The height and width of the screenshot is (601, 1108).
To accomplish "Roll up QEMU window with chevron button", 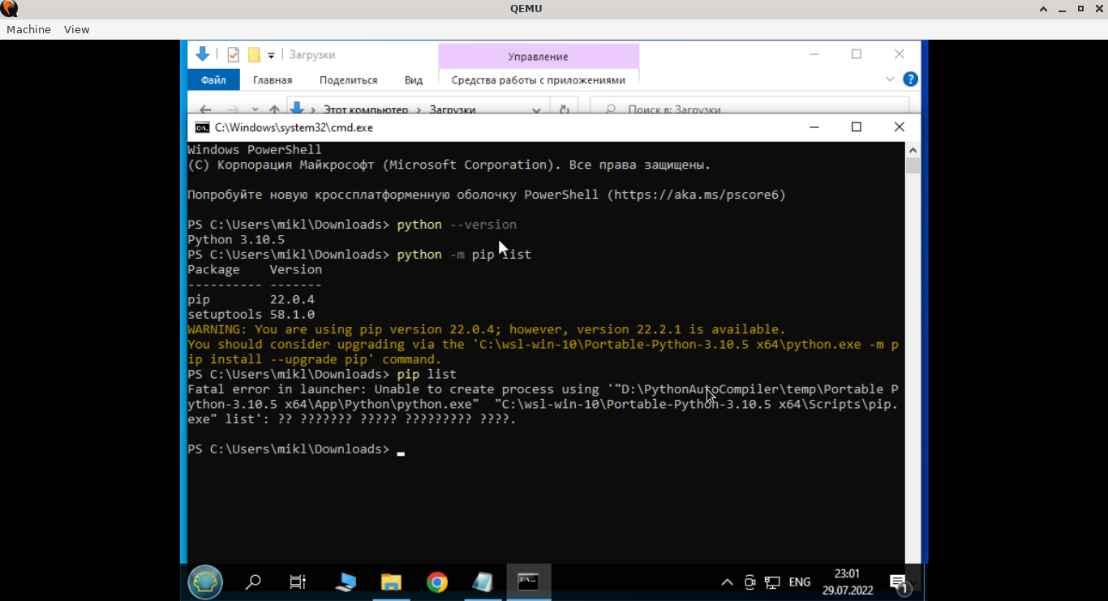I will point(1044,9).
